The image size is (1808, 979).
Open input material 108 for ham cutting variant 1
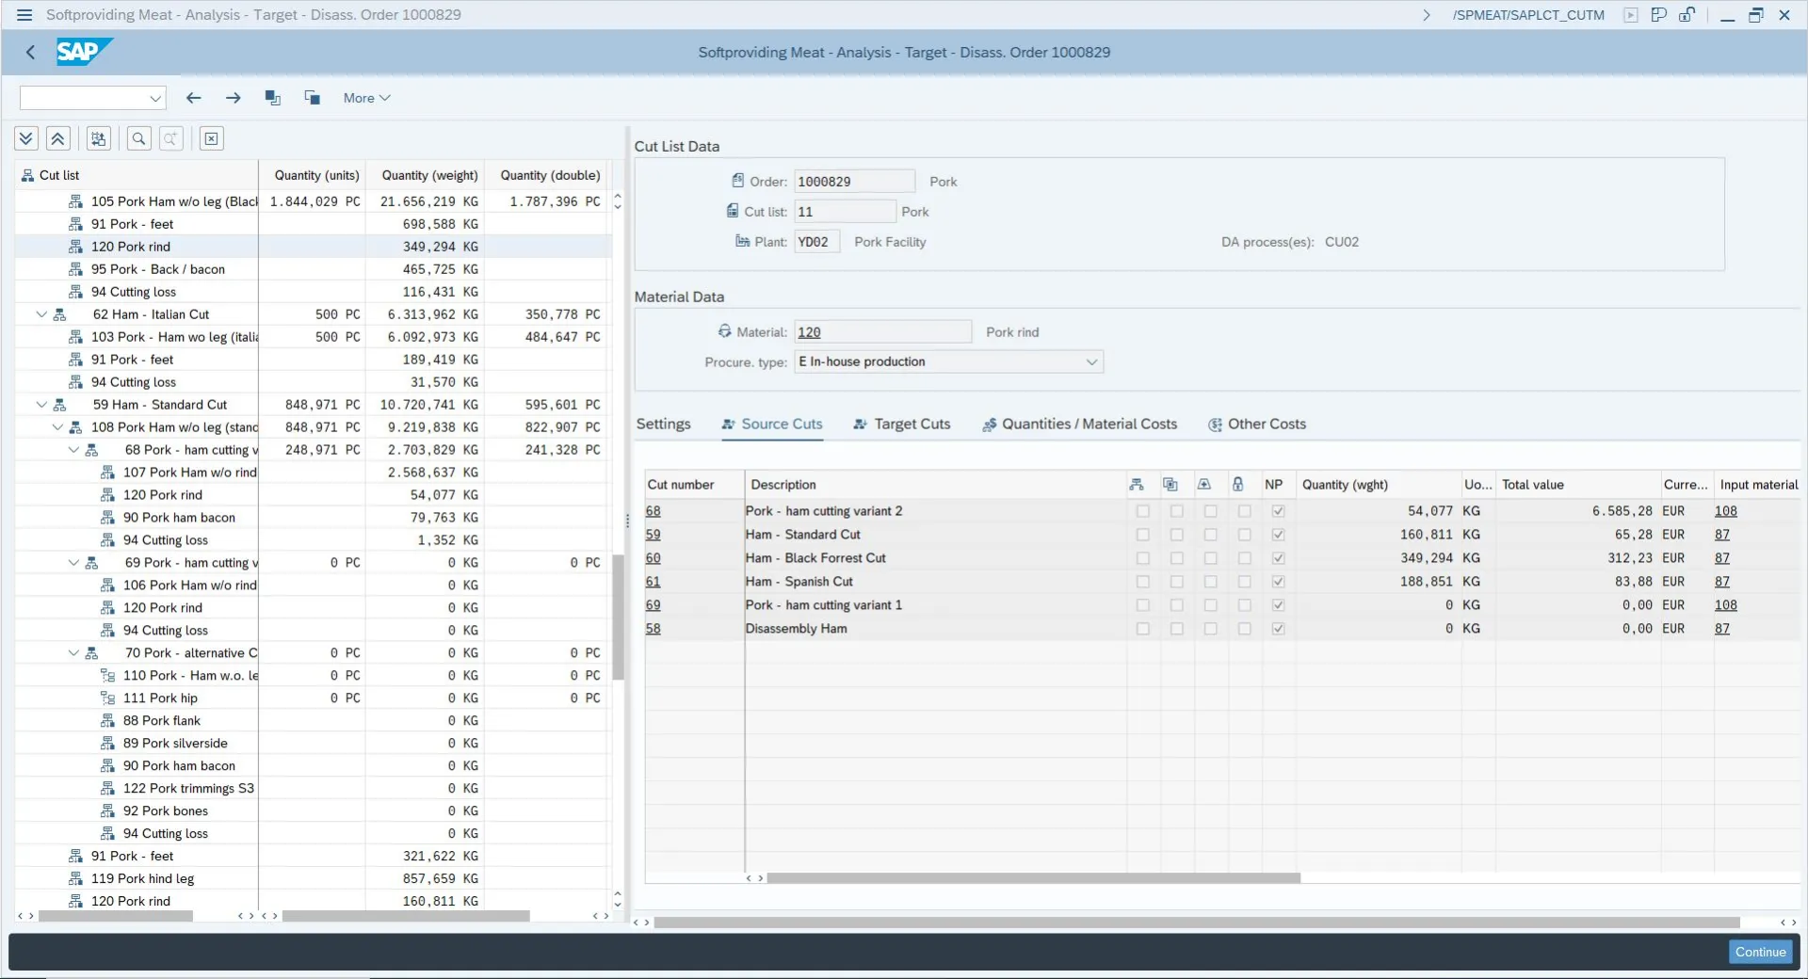pyautogui.click(x=1725, y=605)
